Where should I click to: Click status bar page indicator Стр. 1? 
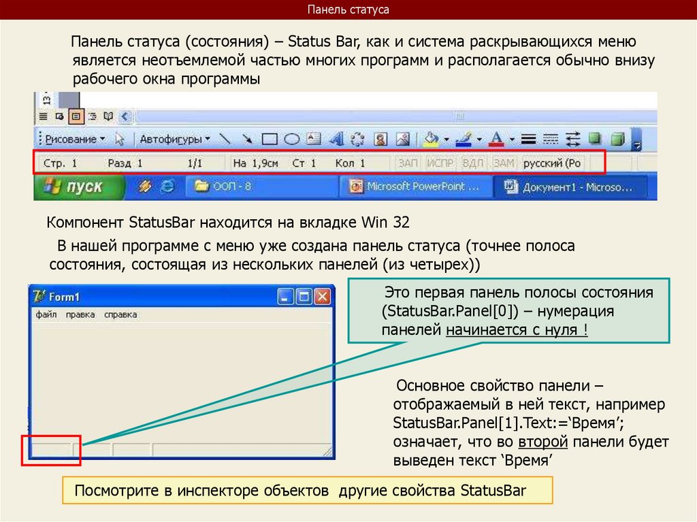coord(60,163)
